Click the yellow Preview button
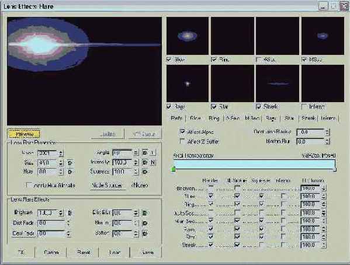 tap(24, 134)
